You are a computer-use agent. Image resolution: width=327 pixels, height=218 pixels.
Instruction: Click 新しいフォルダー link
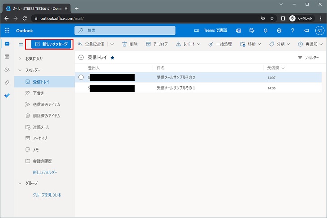45,172
